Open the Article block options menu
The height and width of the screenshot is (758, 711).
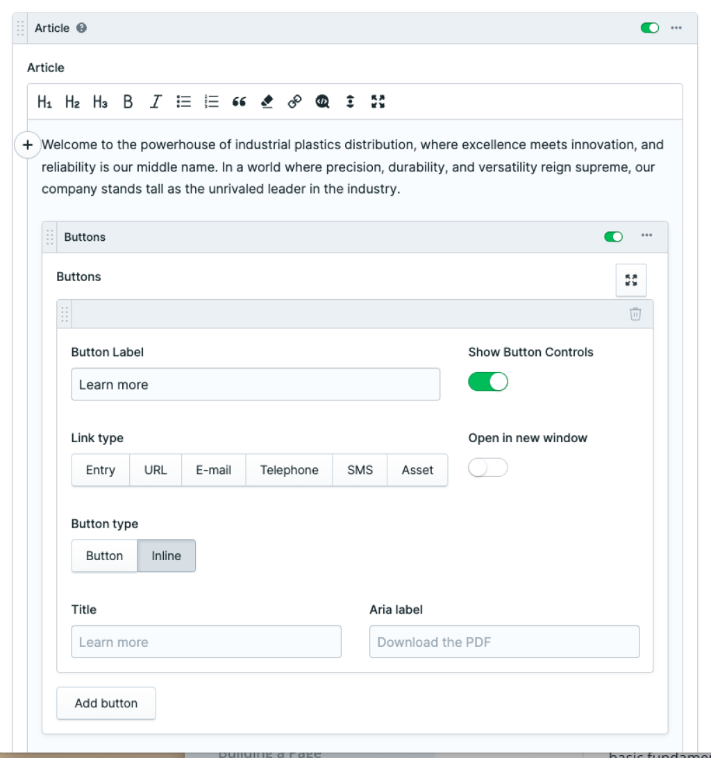677,28
